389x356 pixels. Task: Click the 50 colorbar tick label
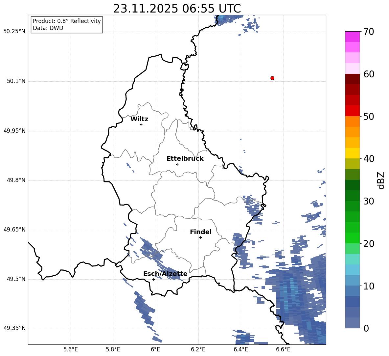[369, 116]
